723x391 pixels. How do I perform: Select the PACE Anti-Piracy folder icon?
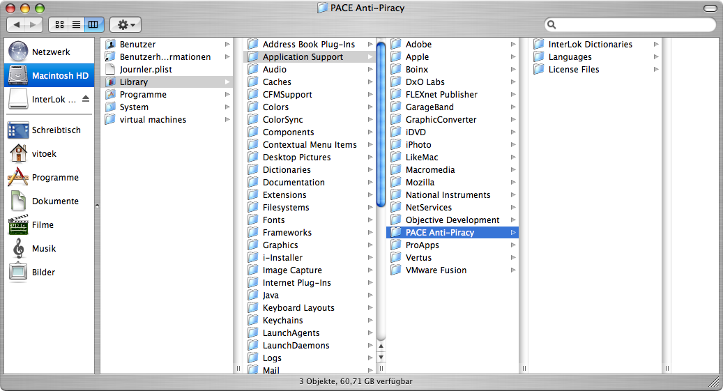pyautogui.click(x=395, y=232)
